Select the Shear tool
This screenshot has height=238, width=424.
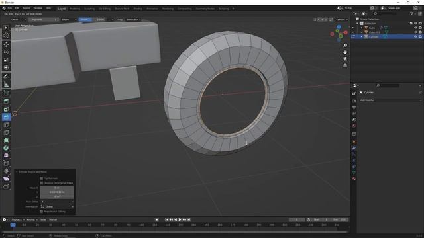coord(6,178)
